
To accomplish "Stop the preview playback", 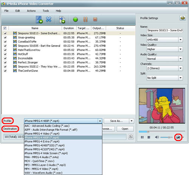I will (x=149, y=137).
